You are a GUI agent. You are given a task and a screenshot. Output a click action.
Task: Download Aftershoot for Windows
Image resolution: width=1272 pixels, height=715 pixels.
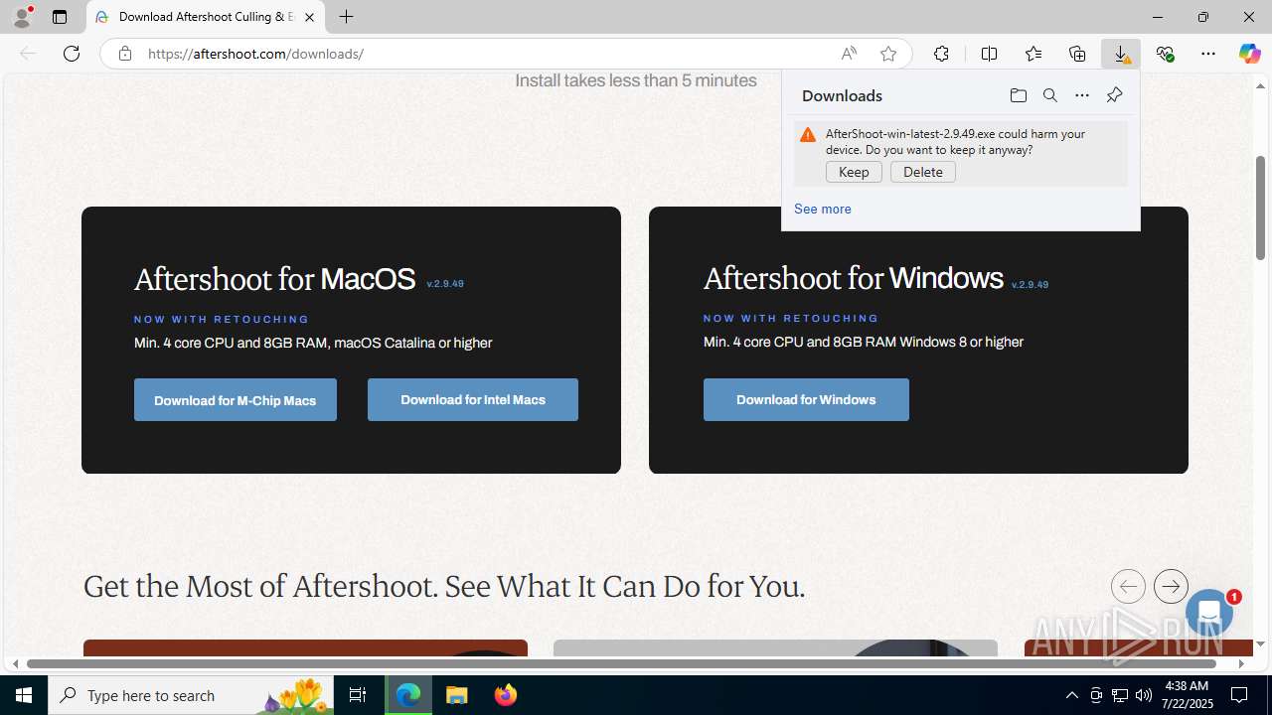click(806, 400)
